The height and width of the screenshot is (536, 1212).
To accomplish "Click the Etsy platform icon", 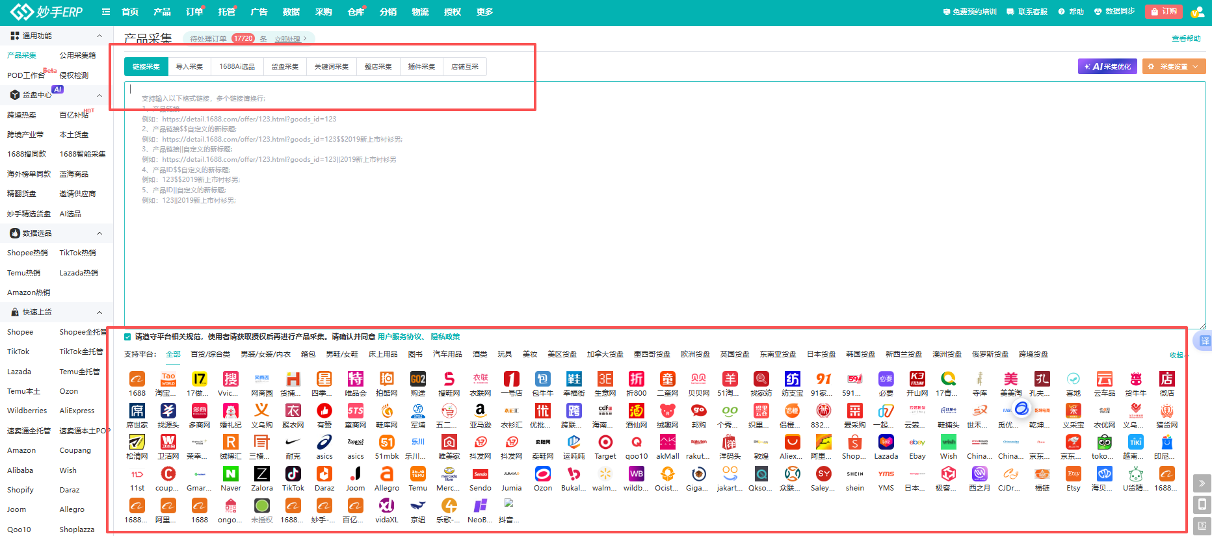I will 1073,474.
